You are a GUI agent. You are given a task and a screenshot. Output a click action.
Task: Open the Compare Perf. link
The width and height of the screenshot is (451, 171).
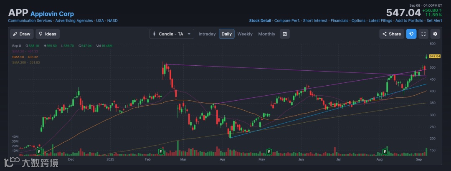[x=287, y=21]
